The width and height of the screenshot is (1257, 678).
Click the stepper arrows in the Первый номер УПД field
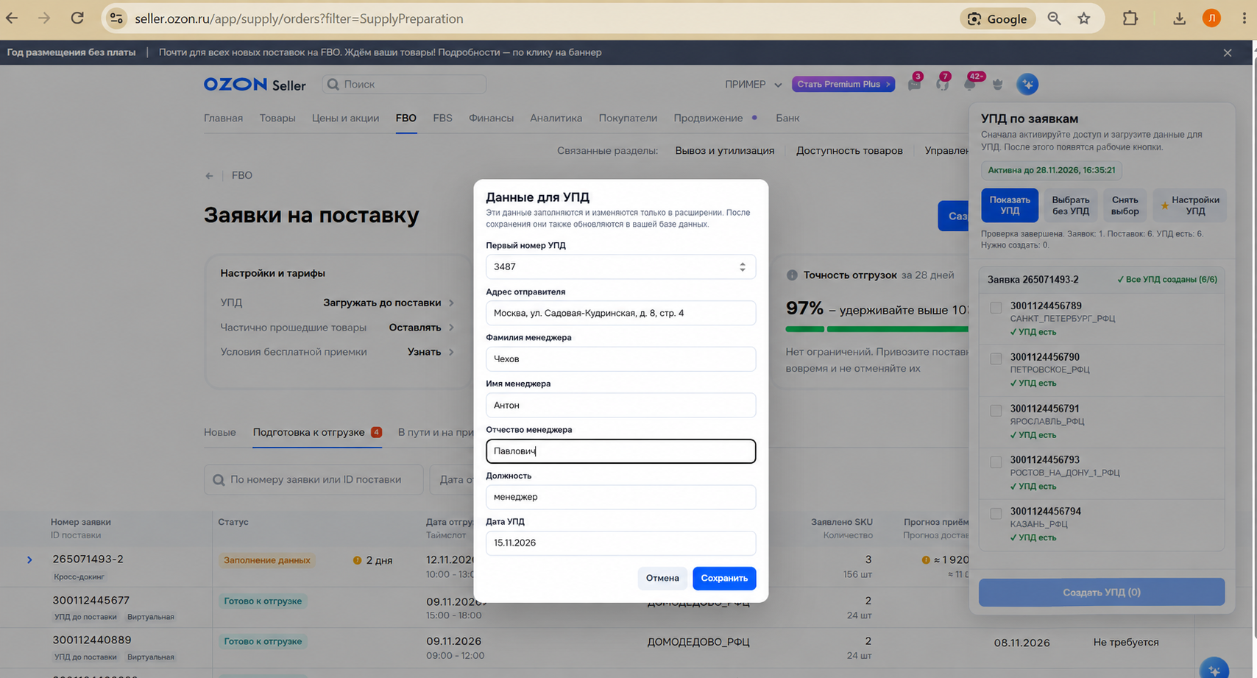coord(743,267)
